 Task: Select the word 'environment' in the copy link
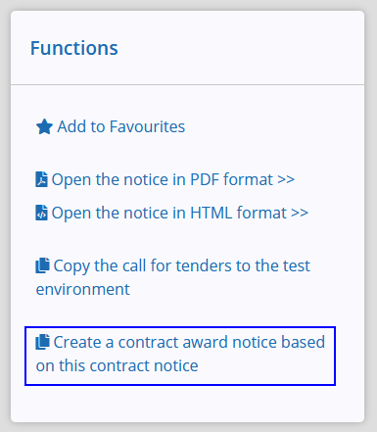(x=83, y=289)
